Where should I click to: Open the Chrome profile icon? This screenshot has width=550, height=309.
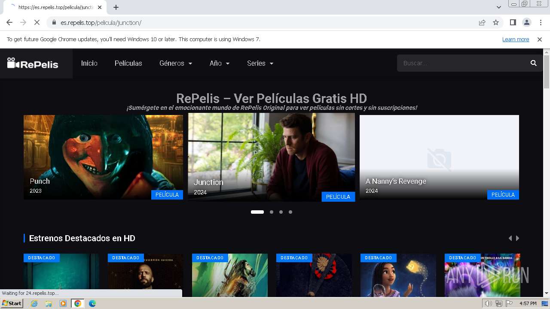[x=526, y=22]
